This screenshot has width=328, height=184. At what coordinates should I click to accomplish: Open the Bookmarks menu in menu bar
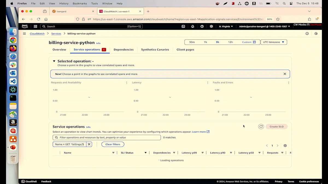(80, 4)
